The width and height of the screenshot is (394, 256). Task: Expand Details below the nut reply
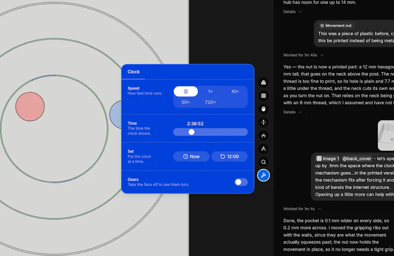point(293,112)
